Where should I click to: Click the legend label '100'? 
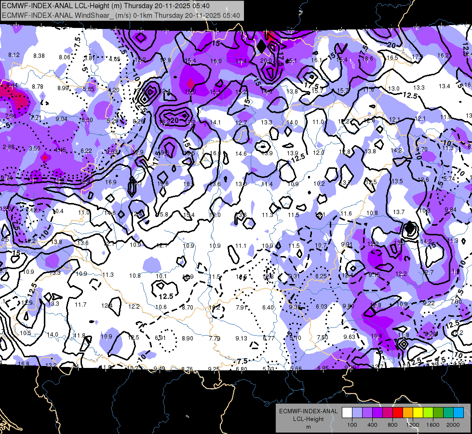point(352,425)
